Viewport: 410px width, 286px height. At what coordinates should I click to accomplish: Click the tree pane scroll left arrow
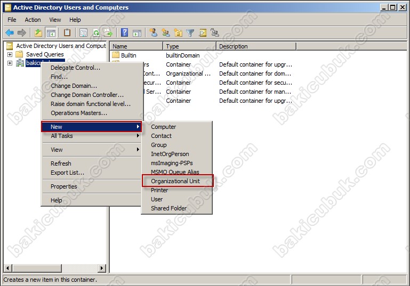pos(8,268)
